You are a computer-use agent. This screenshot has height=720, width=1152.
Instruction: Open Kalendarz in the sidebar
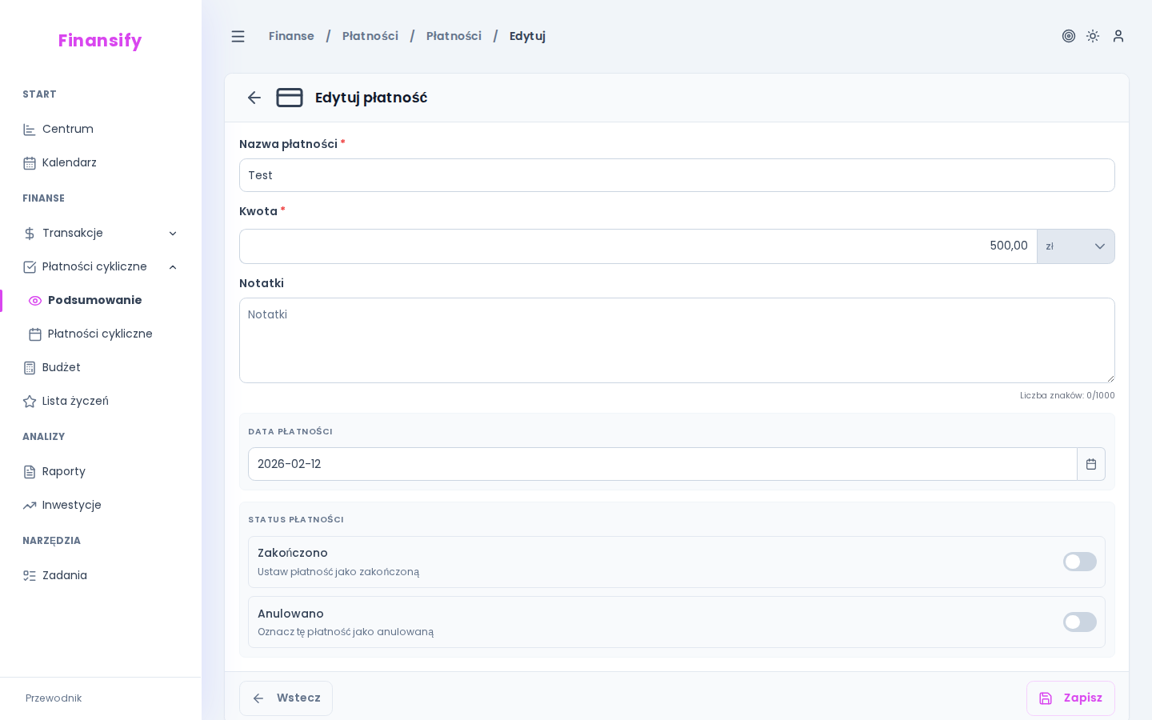click(69, 162)
